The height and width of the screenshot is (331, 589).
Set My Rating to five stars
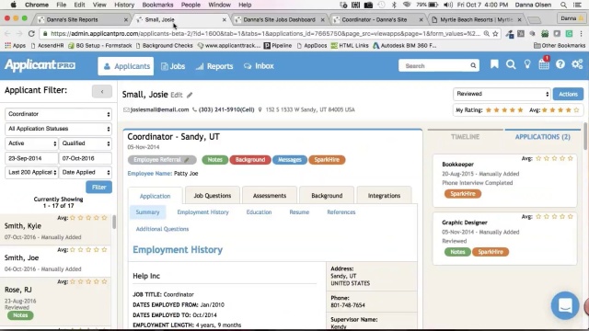point(520,110)
